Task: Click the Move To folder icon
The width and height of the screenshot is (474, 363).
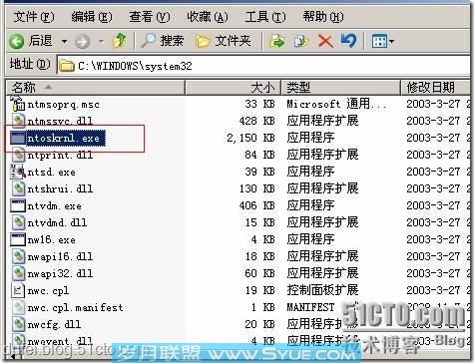Action: click(276, 41)
